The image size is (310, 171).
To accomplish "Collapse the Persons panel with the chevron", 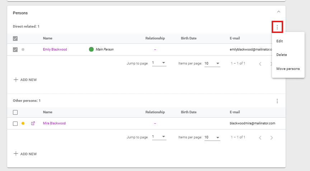I will coord(278,12).
